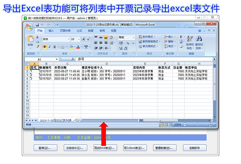Toggle Bold formatting button
This screenshot has height=164, width=241.
point(45,47)
